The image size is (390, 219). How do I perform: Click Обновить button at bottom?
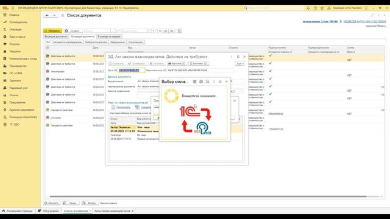coord(52,203)
